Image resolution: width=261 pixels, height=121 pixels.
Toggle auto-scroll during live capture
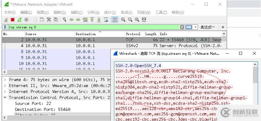click(106, 20)
